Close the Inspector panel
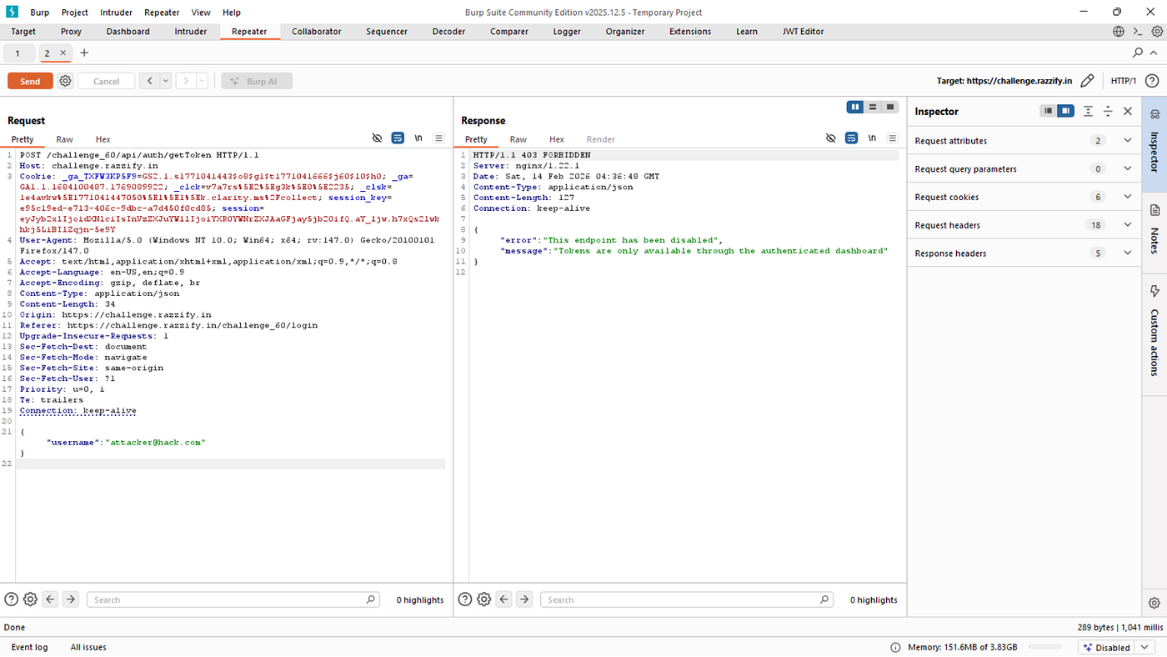The image size is (1167, 657). (x=1128, y=111)
